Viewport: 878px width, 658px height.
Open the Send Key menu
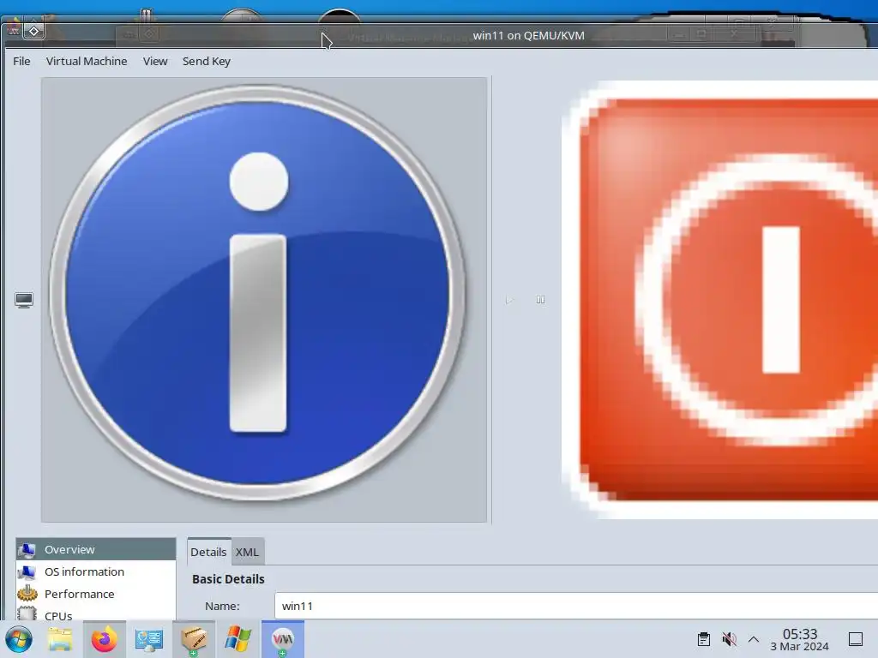coord(206,61)
